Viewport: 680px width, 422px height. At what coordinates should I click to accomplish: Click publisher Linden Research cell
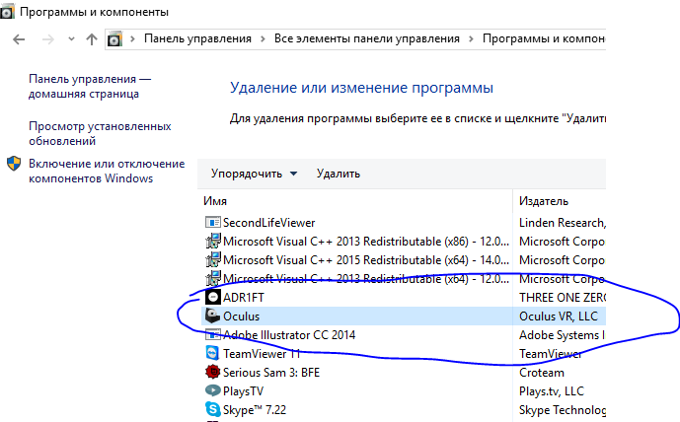(562, 223)
